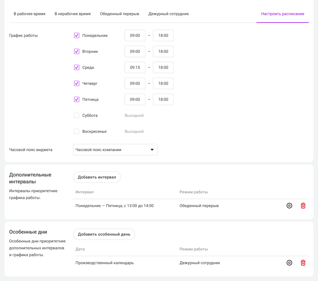
Task: Open settings for Производственный календарь row
Action: 289,263
